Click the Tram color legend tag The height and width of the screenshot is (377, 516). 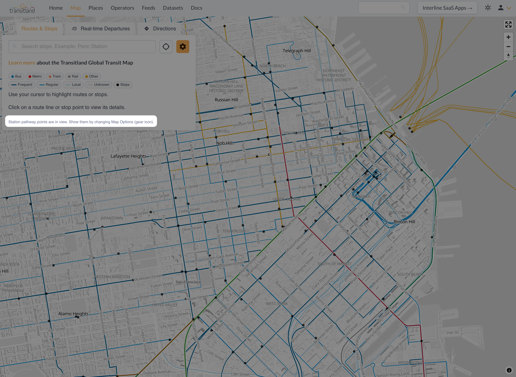point(55,77)
